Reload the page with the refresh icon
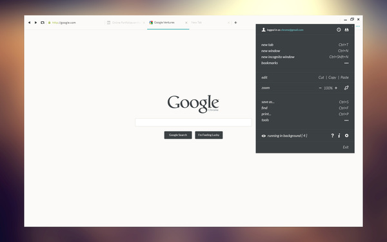Screen dimensions: 387x242 43,23
